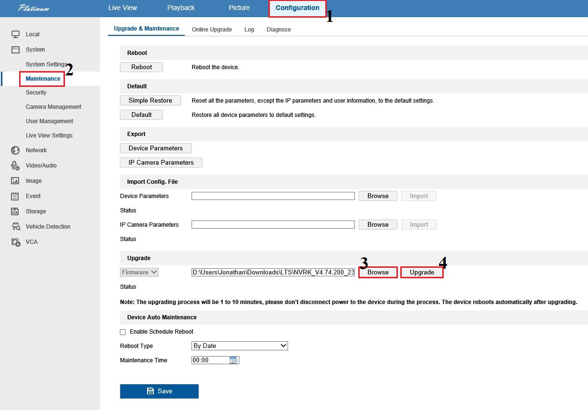The image size is (588, 410).
Task: Open the Storage settings section
Action: pyautogui.click(x=35, y=211)
